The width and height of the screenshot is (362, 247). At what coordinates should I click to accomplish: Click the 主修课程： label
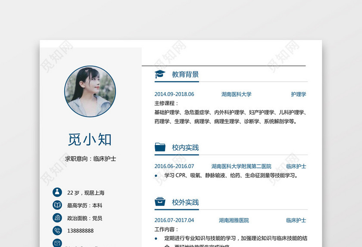(x=166, y=103)
